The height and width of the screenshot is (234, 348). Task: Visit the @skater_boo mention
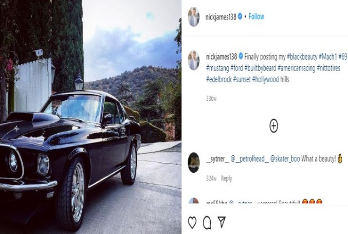point(285,159)
